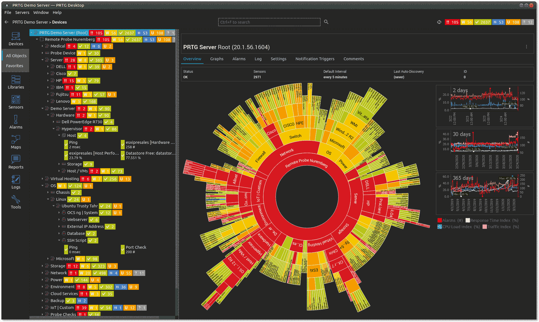Select the Sensors icon in the sidebar
Viewport: 539px width, 322px height.
16,102
